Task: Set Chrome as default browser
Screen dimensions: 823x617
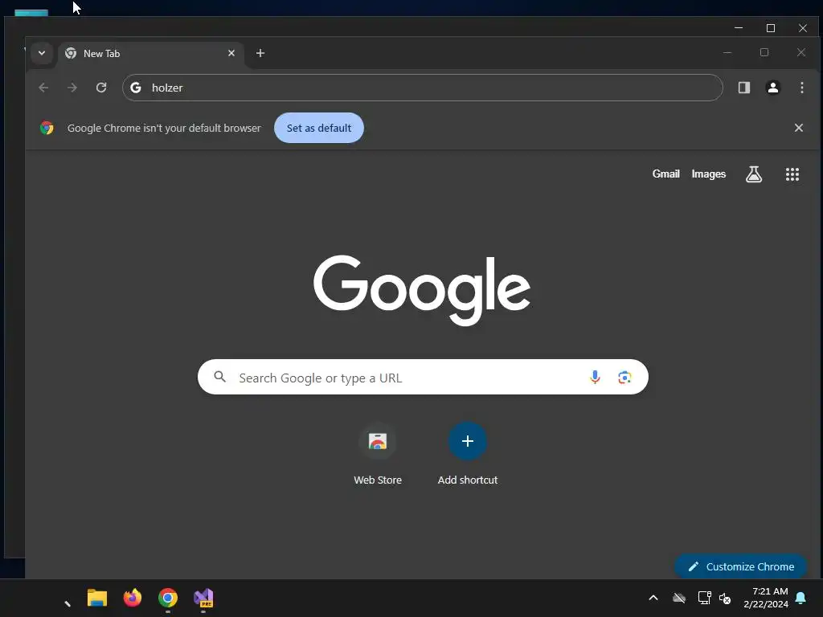Action: point(318,128)
